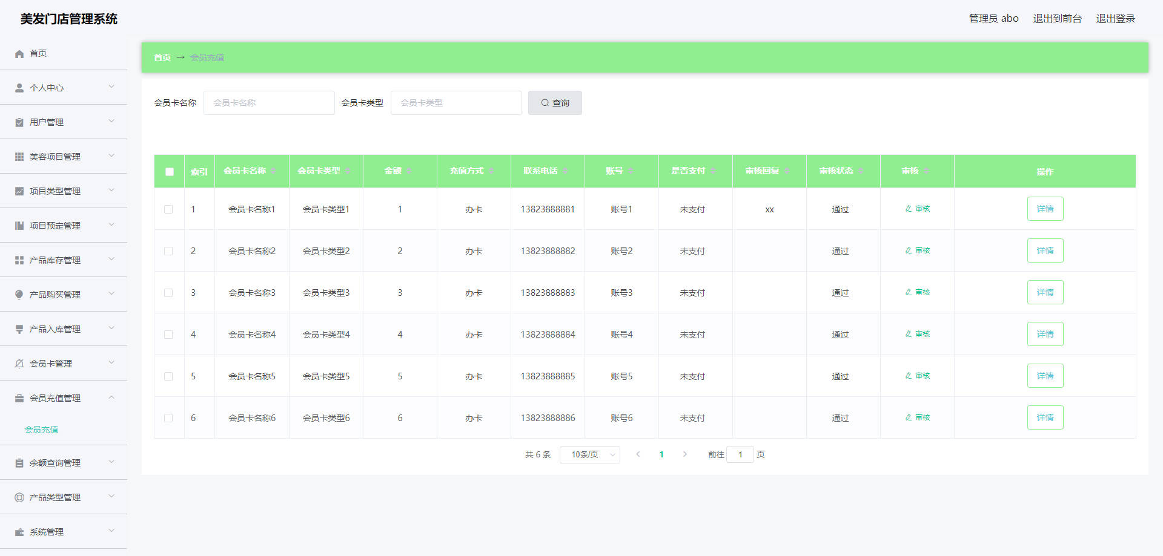Focus the 会员卡类型 search field
The image size is (1163, 556).
(x=456, y=103)
